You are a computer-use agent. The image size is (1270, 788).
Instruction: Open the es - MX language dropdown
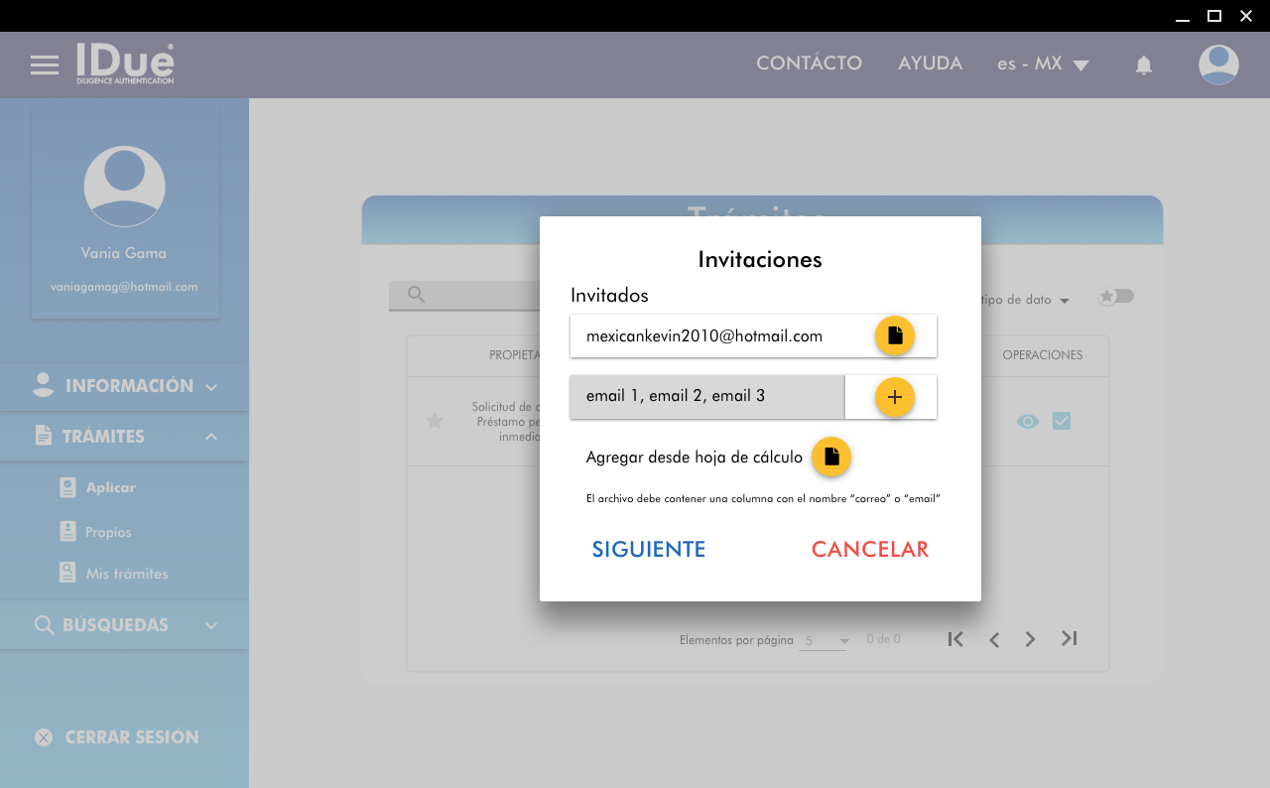[1042, 65]
